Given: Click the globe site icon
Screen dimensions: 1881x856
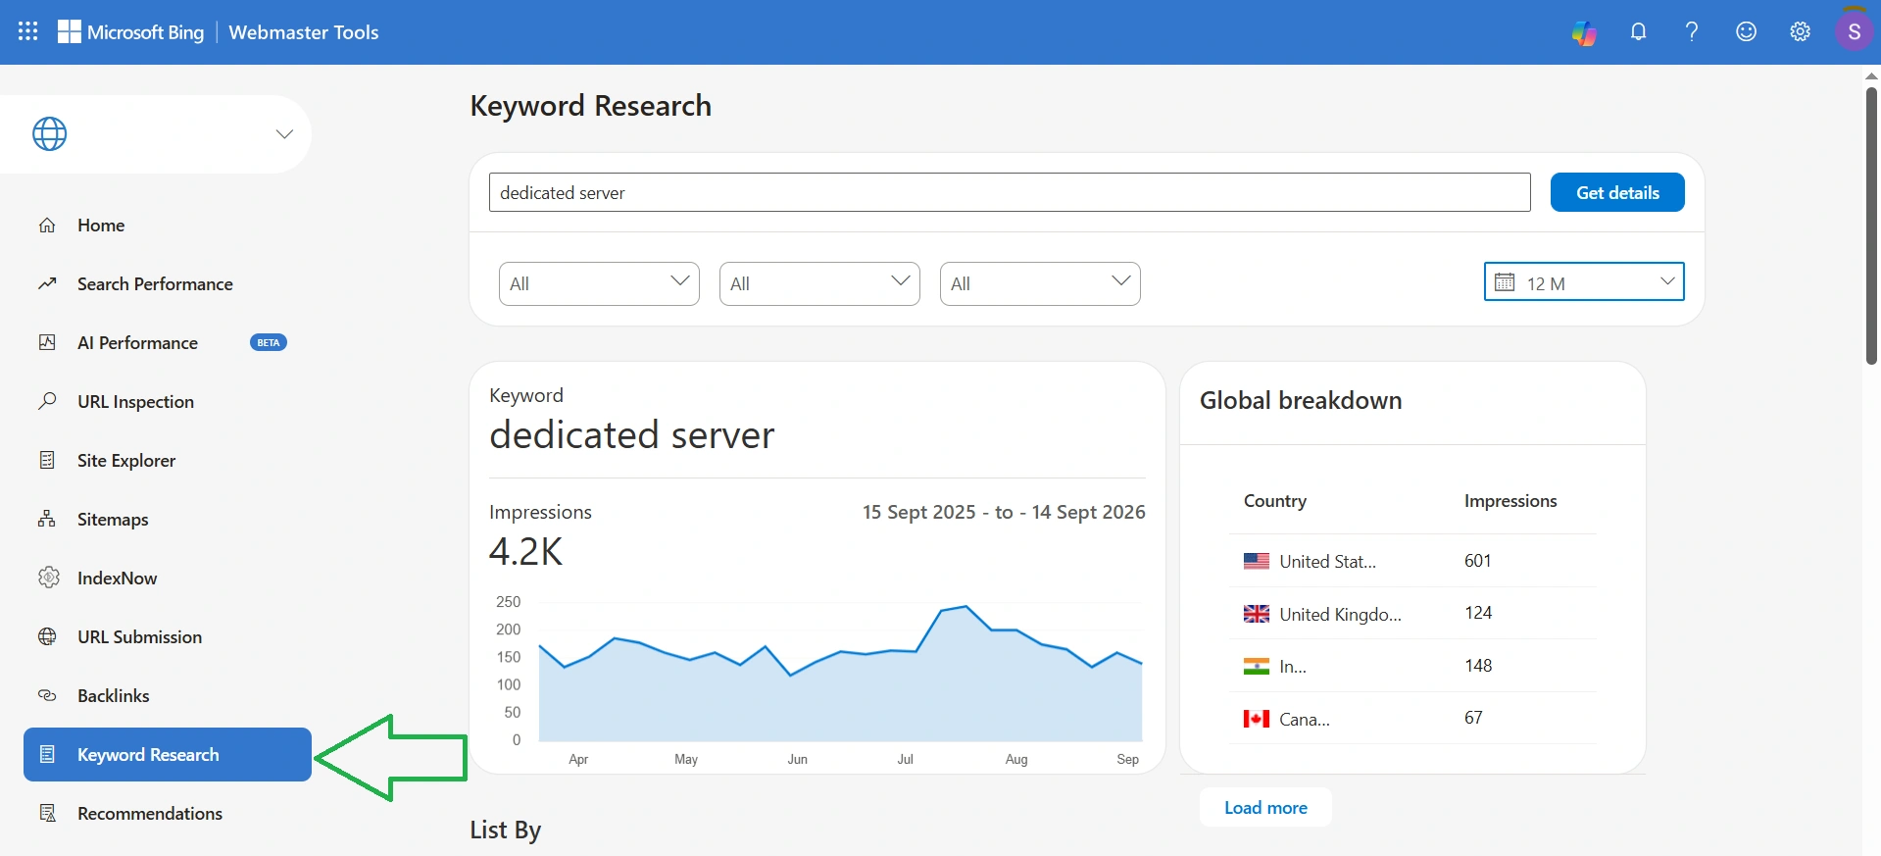Looking at the screenshot, I should point(50,134).
